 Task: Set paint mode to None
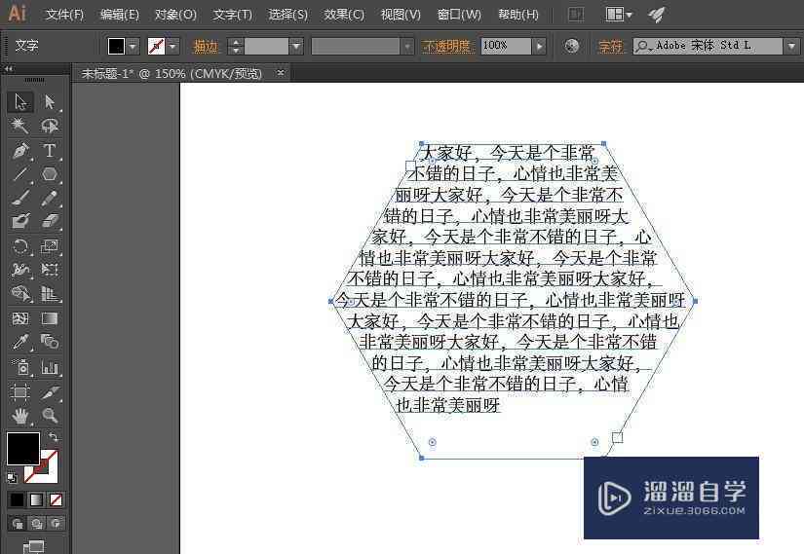(x=56, y=499)
